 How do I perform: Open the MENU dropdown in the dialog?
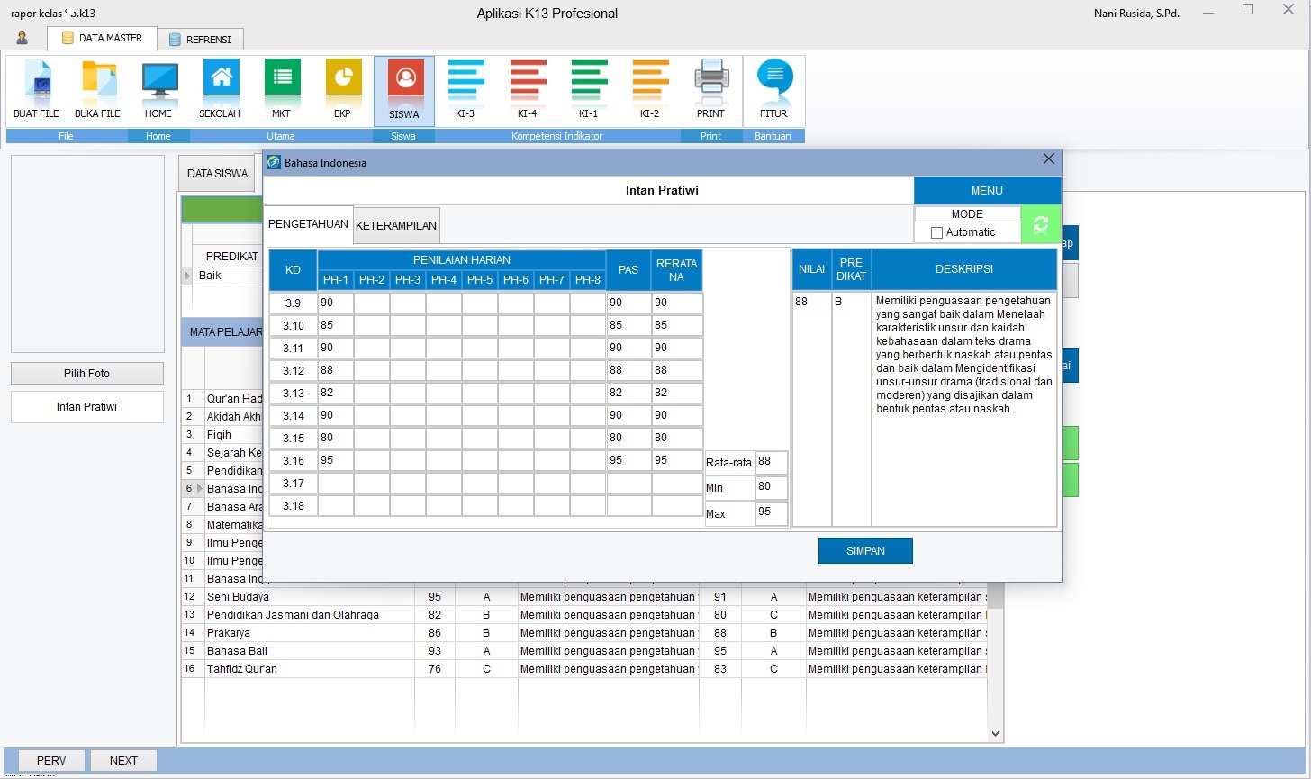(x=986, y=190)
